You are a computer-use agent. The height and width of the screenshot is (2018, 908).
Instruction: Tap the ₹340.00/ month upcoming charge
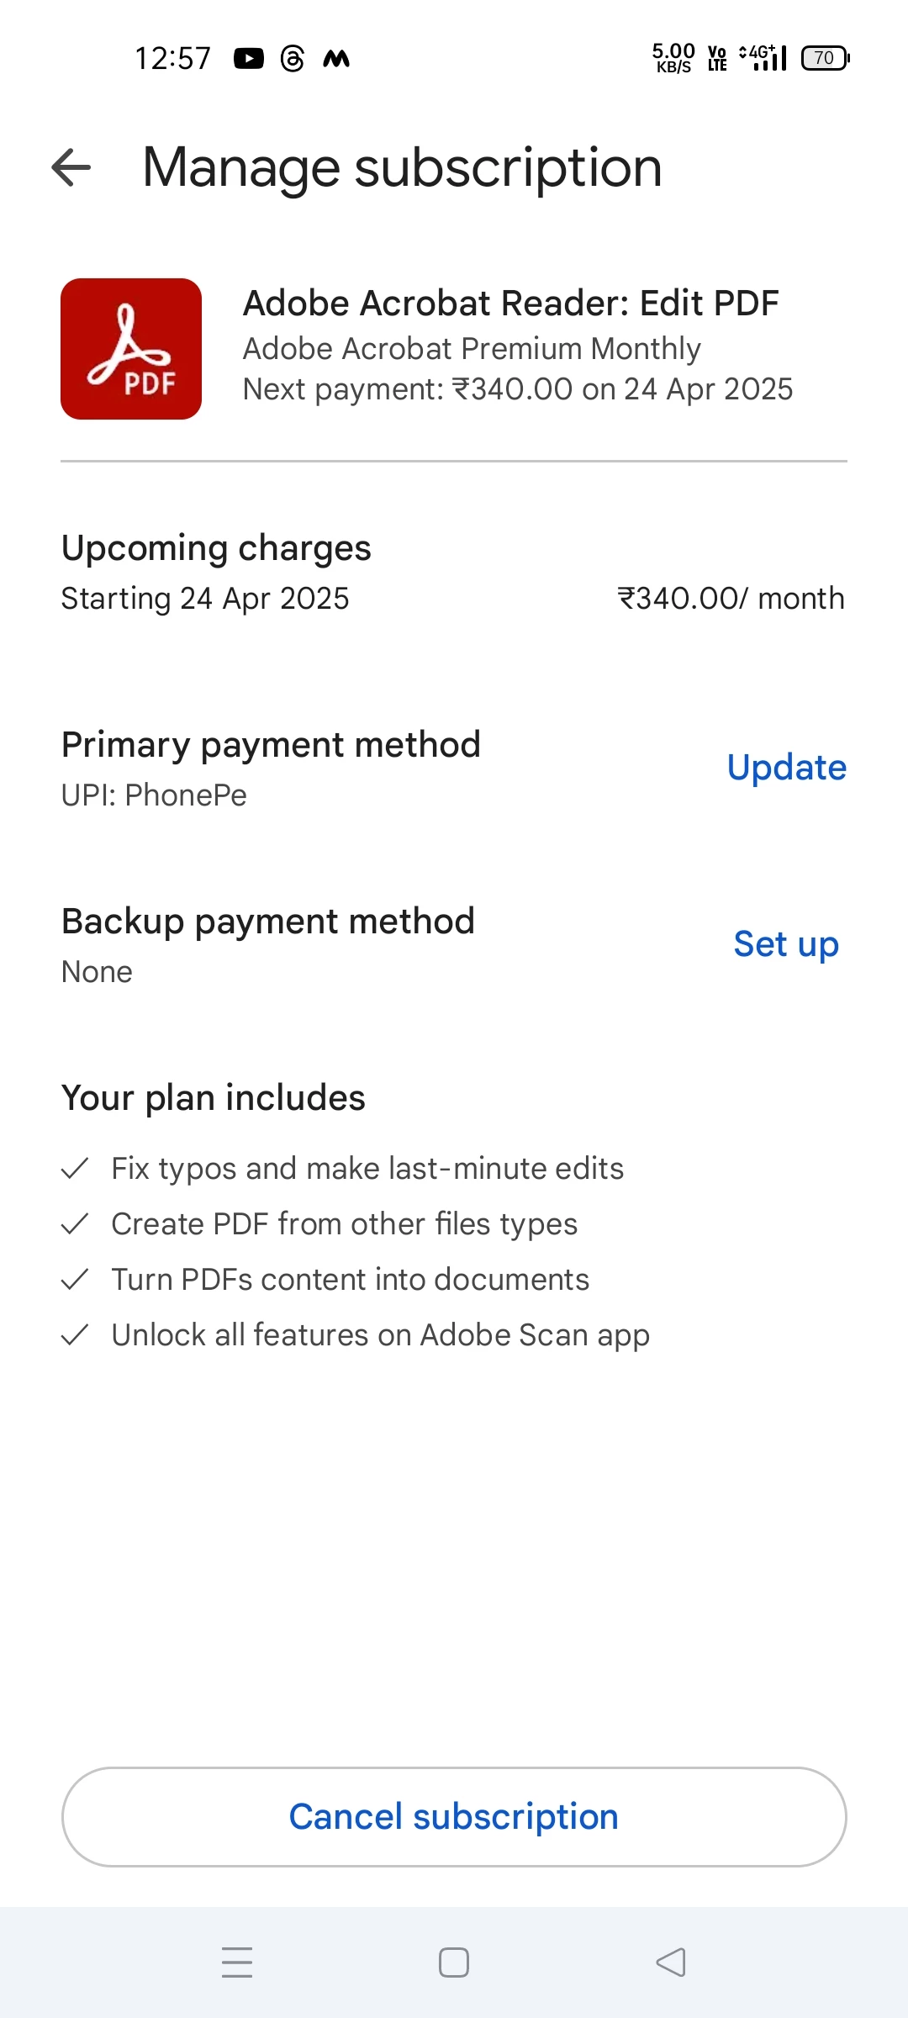[x=731, y=598]
